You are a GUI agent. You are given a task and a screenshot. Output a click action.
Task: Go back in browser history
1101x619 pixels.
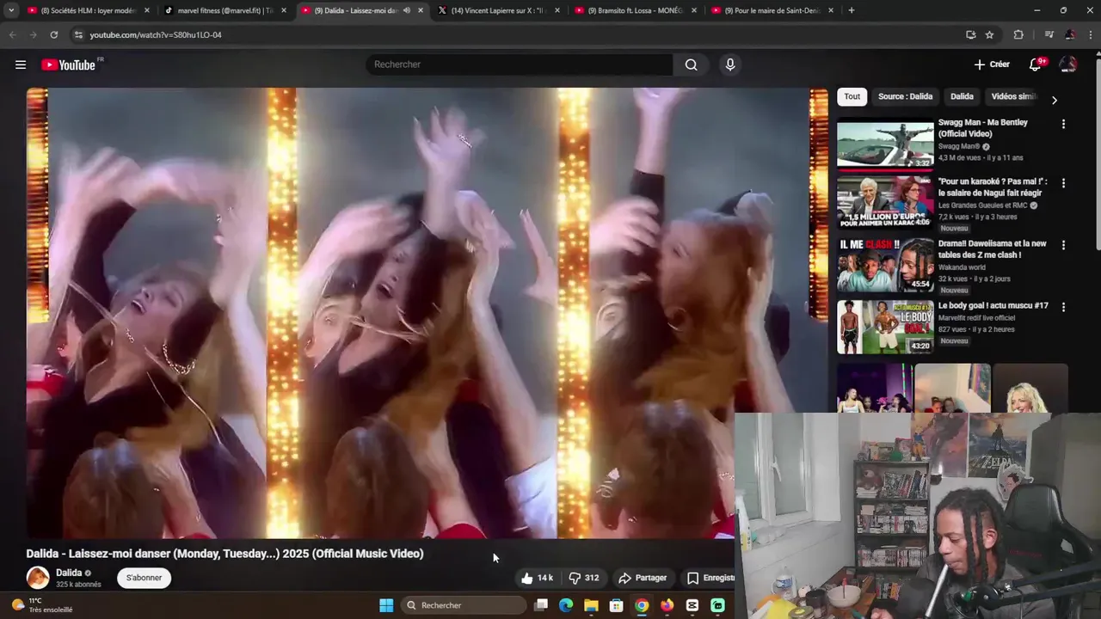[12, 34]
